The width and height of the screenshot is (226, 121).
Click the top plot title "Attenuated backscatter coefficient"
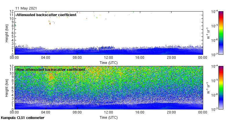click(x=46, y=15)
